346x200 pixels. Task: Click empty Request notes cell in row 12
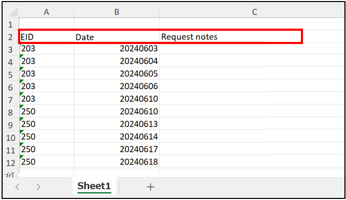tap(252, 162)
